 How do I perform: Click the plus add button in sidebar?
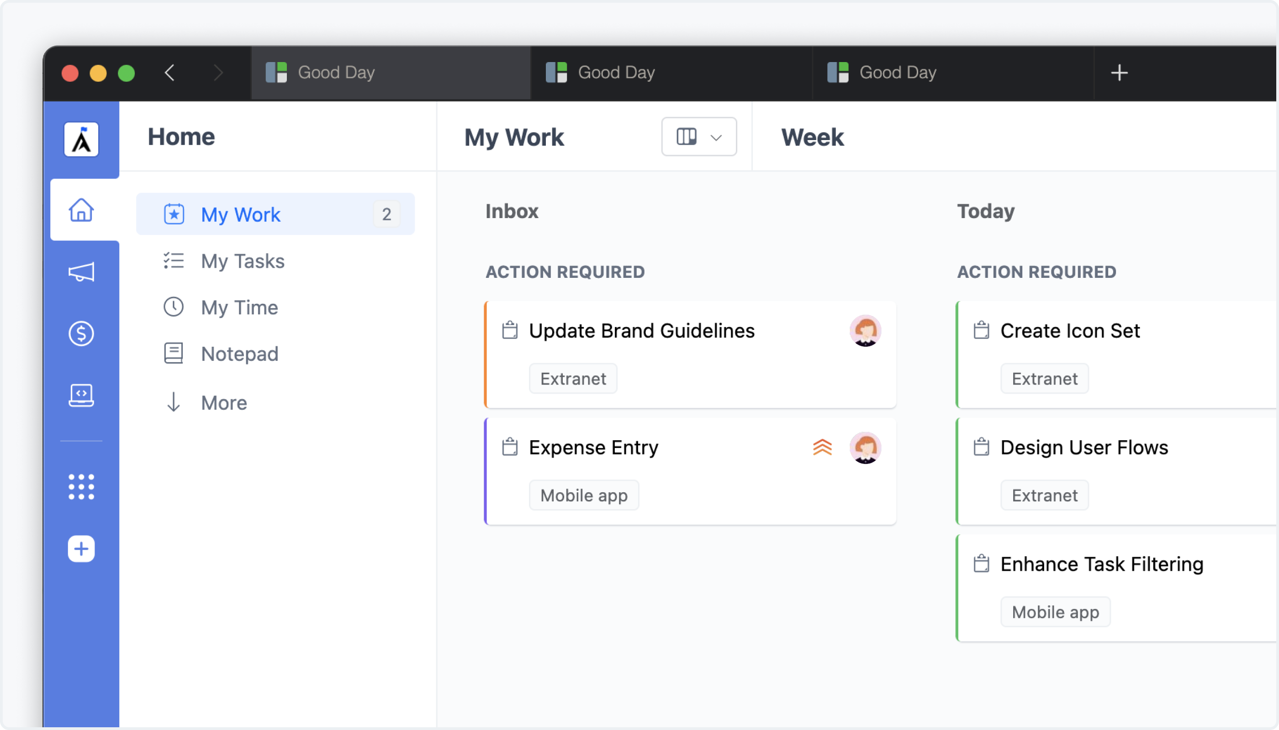[x=81, y=549]
